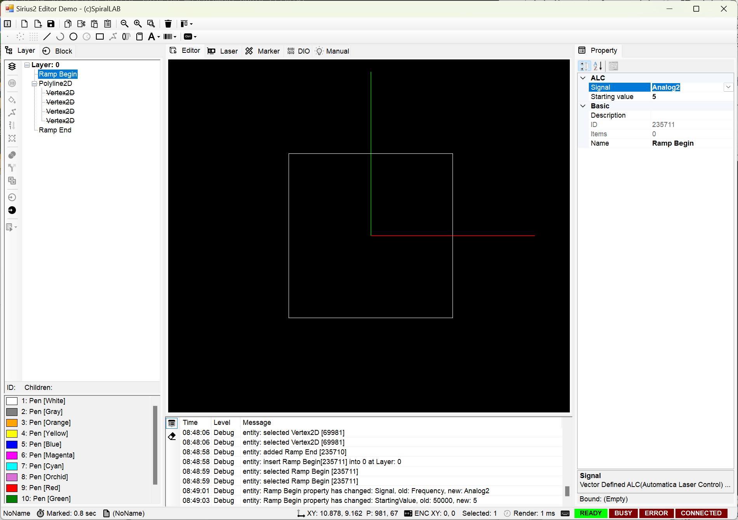Click the log list icon next to the Time column
Screen dimensions: 738x520
click(172, 423)
